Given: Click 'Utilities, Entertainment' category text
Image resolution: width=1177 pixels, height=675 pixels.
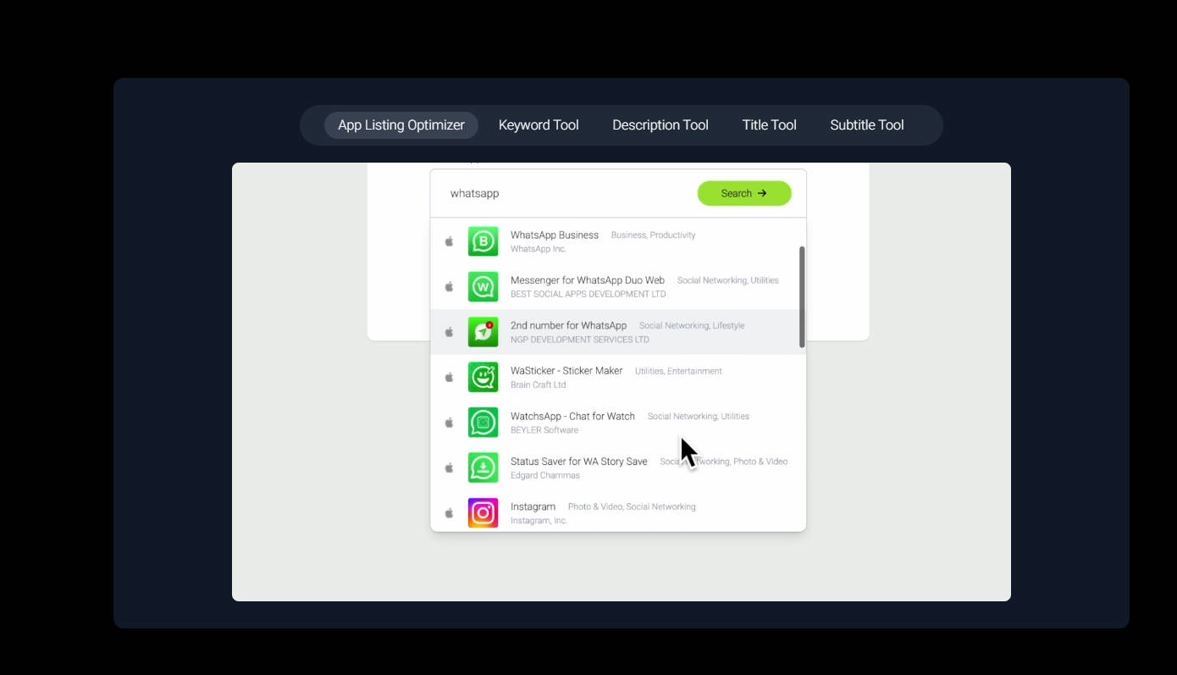Looking at the screenshot, I should pyautogui.click(x=678, y=371).
